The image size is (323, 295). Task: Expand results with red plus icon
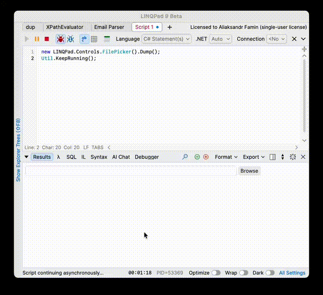[206, 157]
